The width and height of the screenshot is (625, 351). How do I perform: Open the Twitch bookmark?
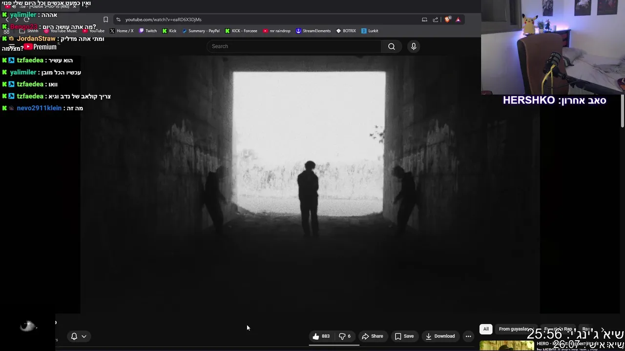click(x=148, y=31)
